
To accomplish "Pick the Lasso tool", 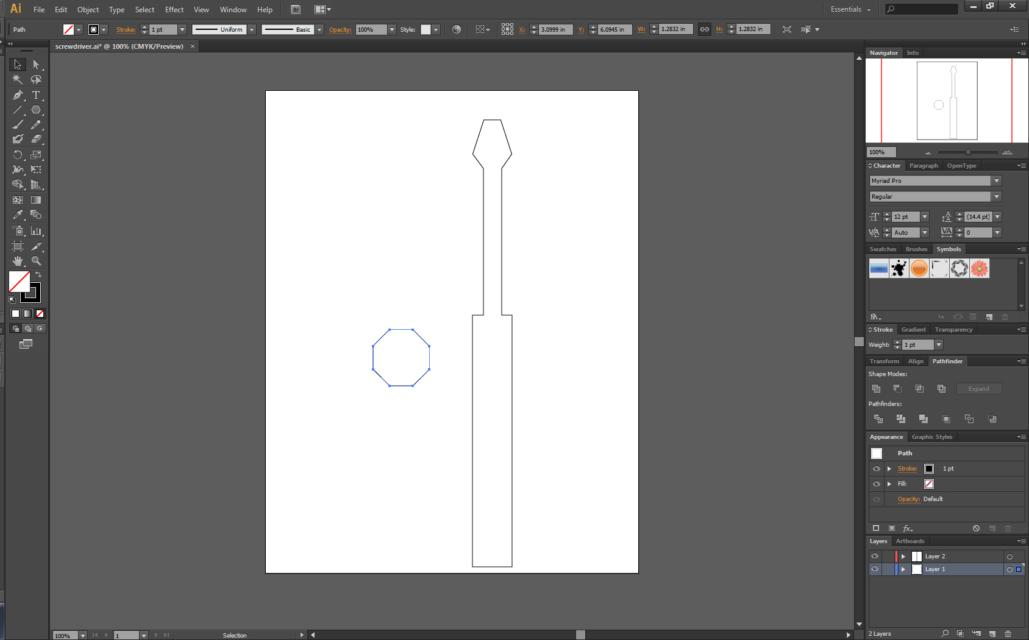I will pyautogui.click(x=36, y=79).
